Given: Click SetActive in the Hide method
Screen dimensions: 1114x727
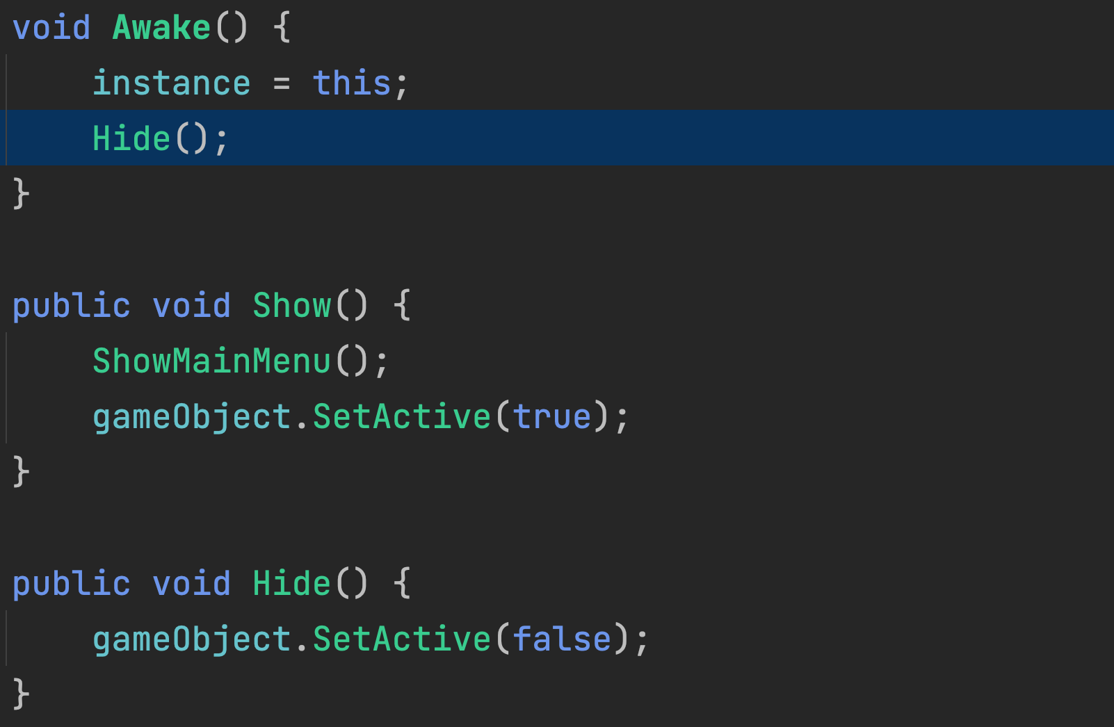Looking at the screenshot, I should (x=402, y=640).
